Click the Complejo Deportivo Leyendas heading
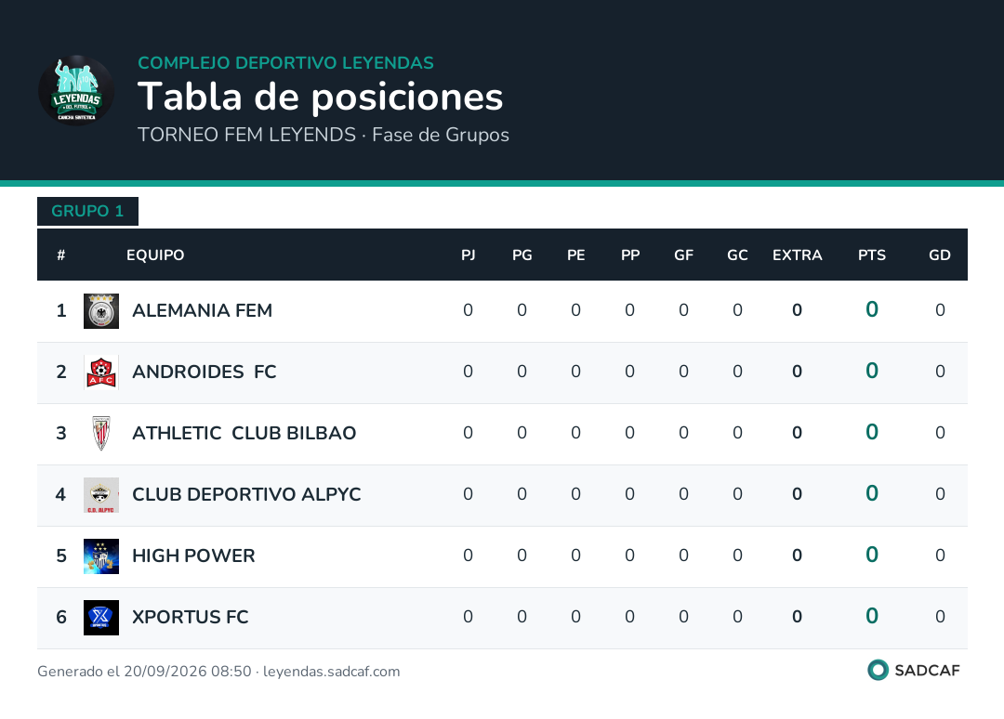1004x719 pixels. point(285,62)
